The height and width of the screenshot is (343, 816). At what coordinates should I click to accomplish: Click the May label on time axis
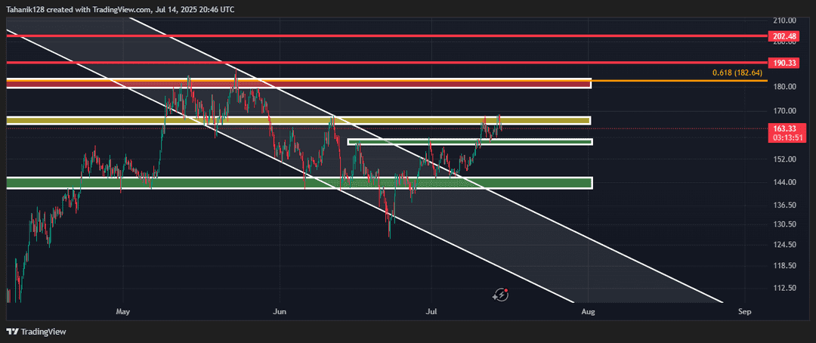122,312
